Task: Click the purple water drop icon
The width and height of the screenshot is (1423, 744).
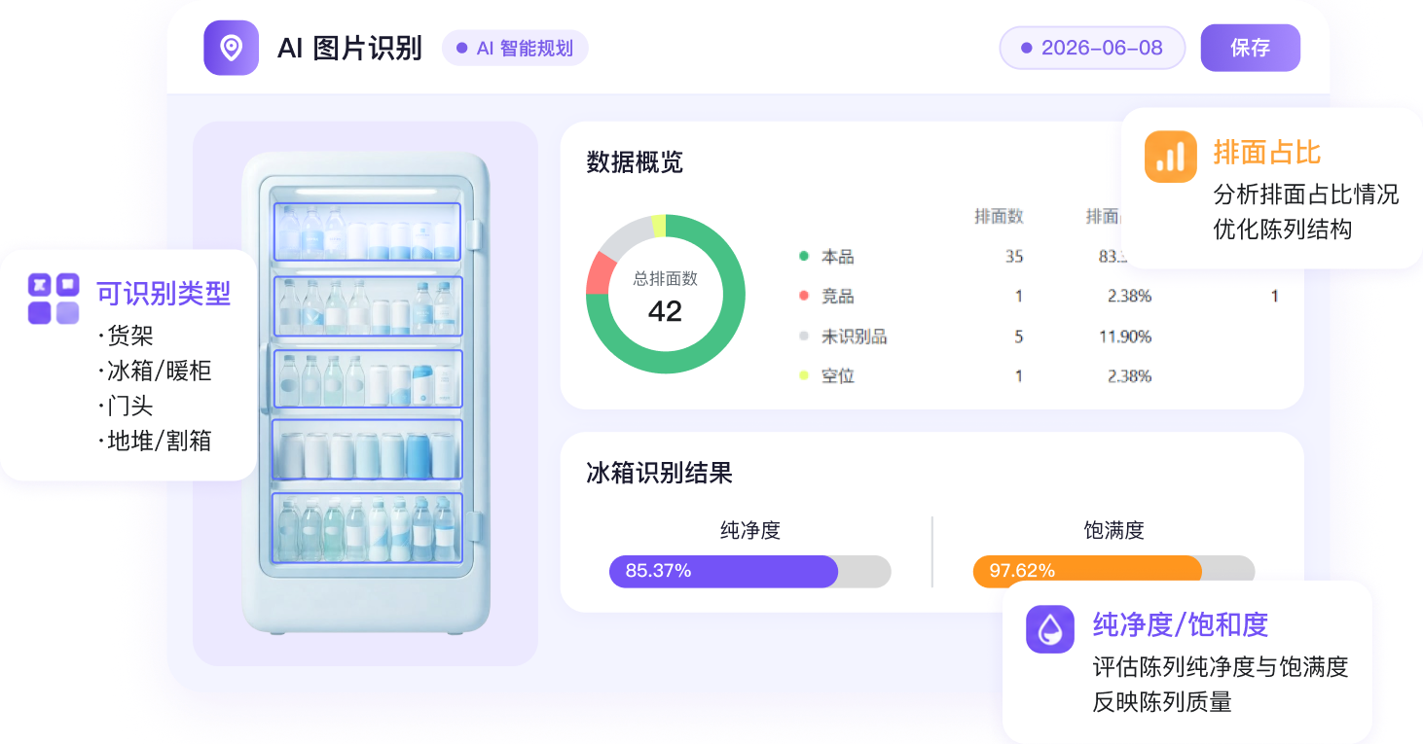Action: click(1050, 629)
